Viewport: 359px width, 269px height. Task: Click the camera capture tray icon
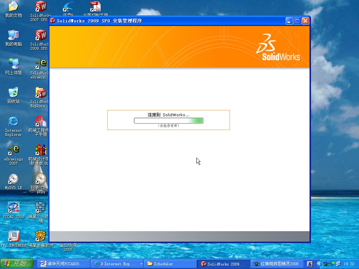pyautogui.click(x=326, y=264)
